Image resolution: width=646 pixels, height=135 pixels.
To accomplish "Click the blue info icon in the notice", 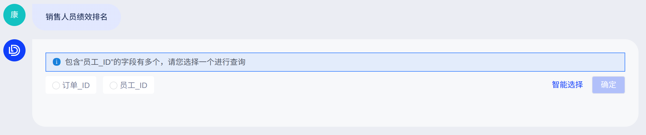I will [57, 62].
